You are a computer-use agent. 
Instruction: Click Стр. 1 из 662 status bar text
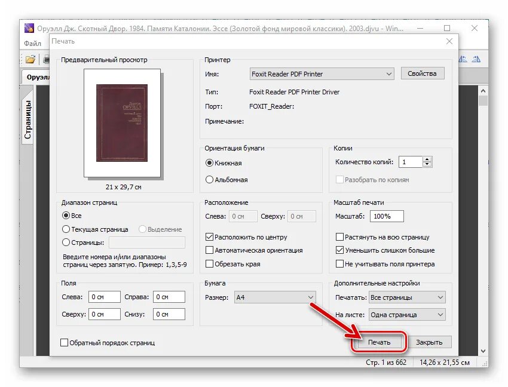point(386,363)
